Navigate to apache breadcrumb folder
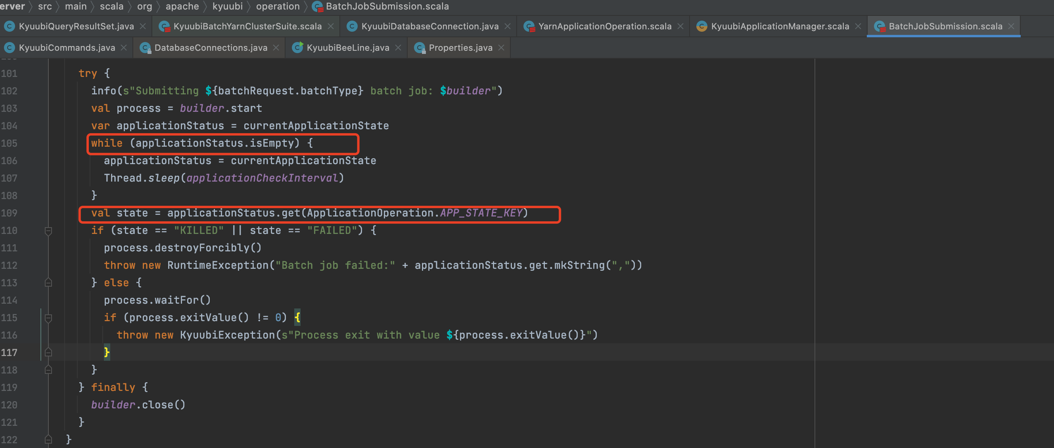Screen dimensions: 1054x448 (182, 6)
